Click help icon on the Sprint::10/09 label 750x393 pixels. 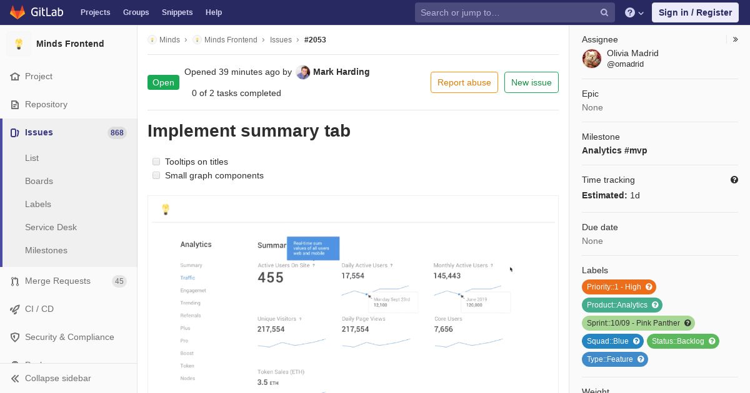pos(687,323)
